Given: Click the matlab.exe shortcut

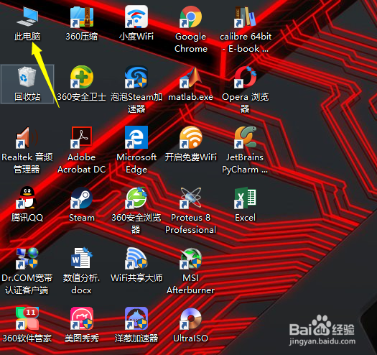Looking at the screenshot, I should click(191, 77).
